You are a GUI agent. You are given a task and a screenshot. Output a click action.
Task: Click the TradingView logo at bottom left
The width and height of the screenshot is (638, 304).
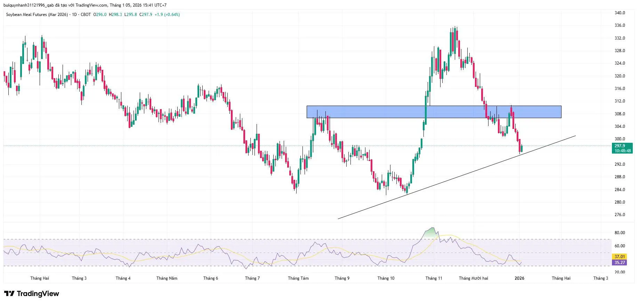(32, 294)
